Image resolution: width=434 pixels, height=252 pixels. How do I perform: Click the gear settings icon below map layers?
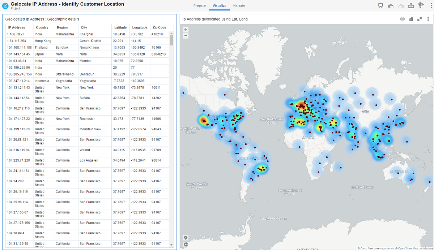tap(186, 245)
